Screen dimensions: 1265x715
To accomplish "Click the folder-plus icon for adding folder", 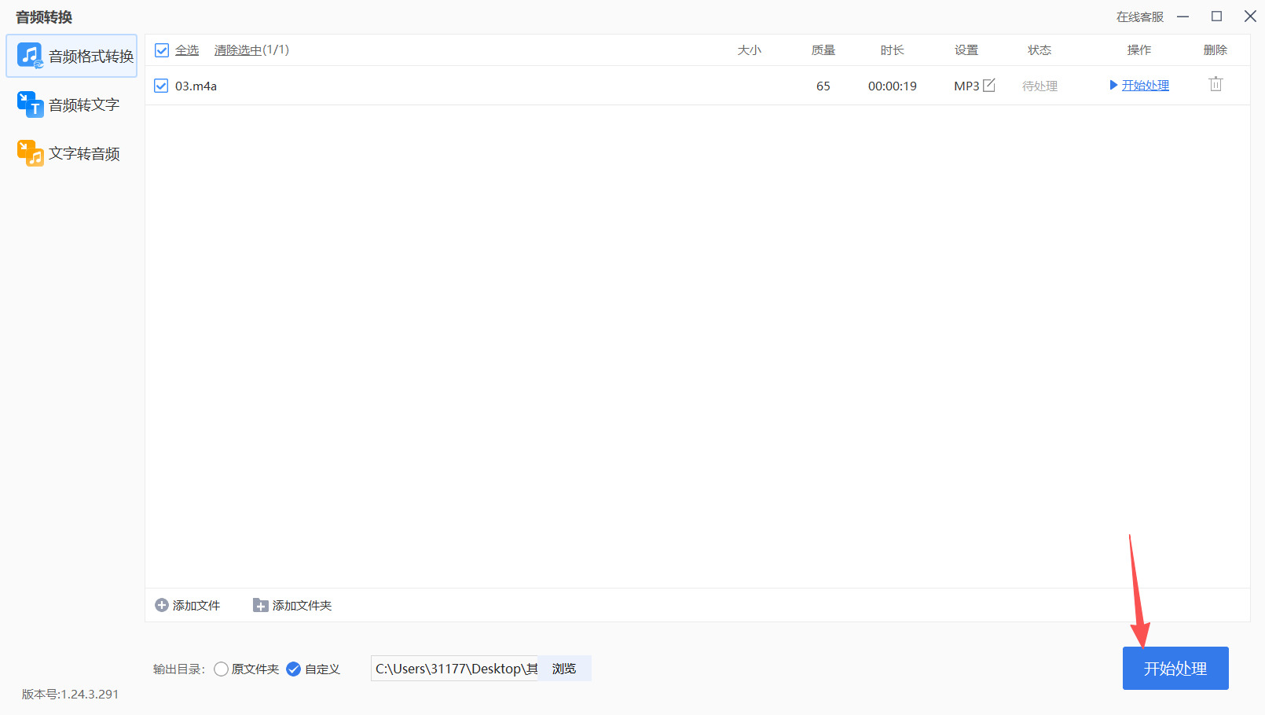I will [x=260, y=605].
